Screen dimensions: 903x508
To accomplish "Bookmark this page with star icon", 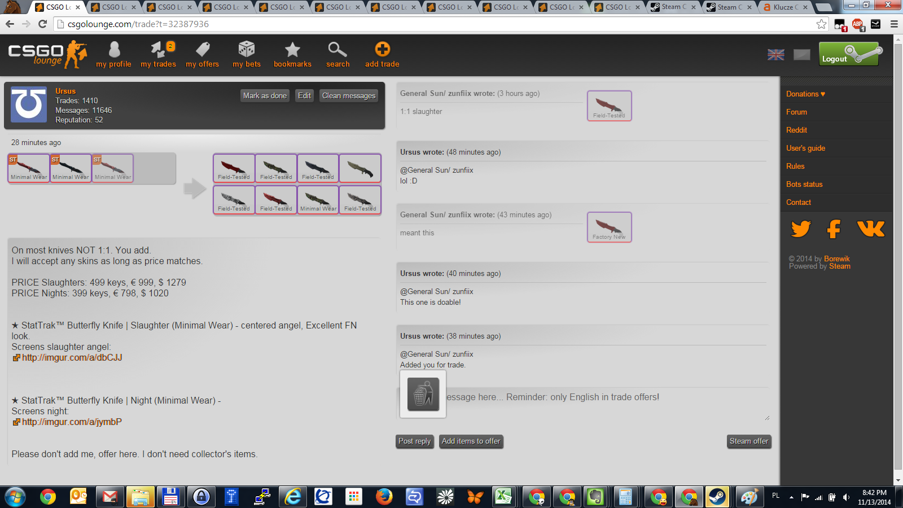I will (x=821, y=24).
